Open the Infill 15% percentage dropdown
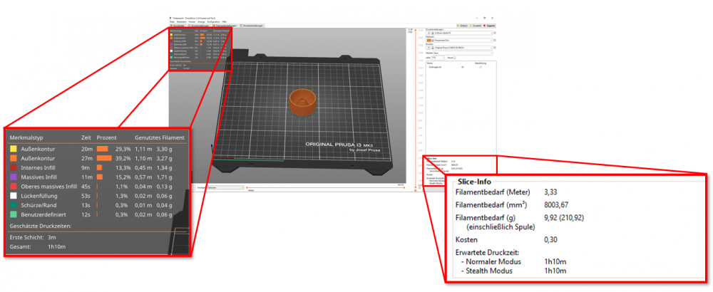 [438, 58]
